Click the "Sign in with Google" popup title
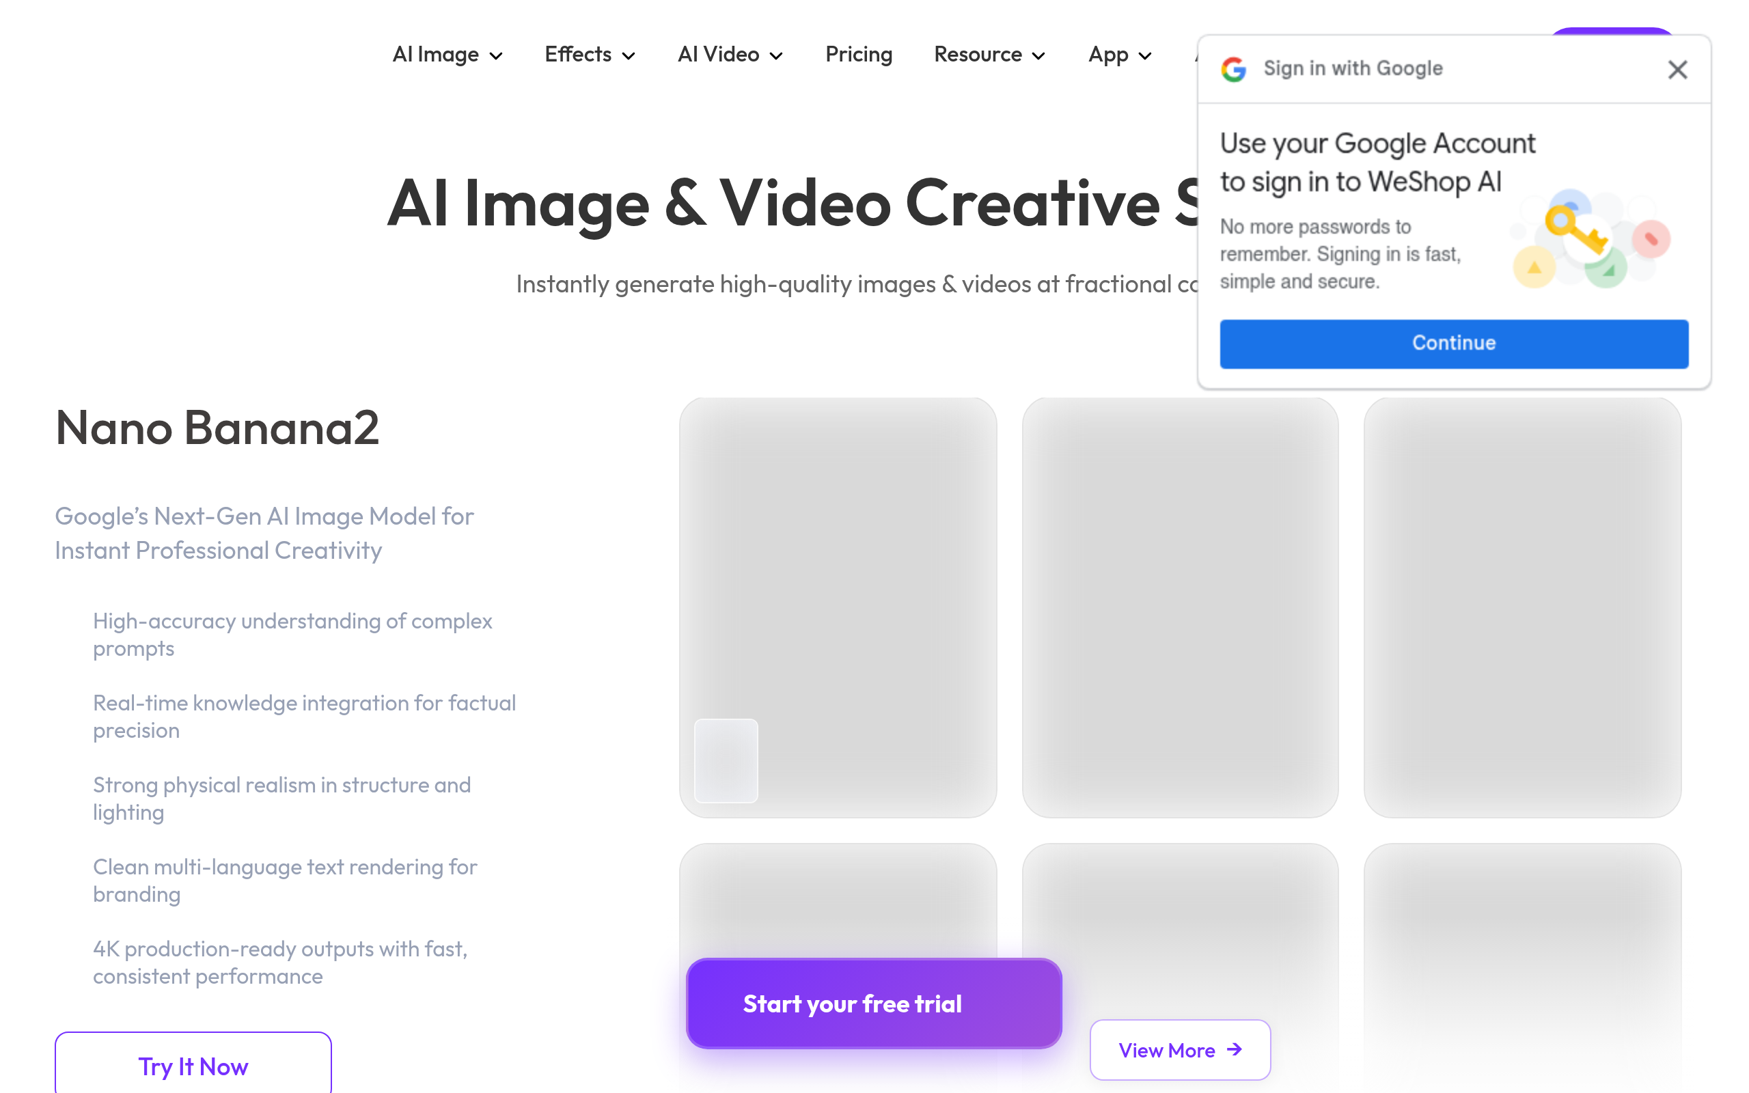This screenshot has width=1749, height=1093. [1353, 69]
